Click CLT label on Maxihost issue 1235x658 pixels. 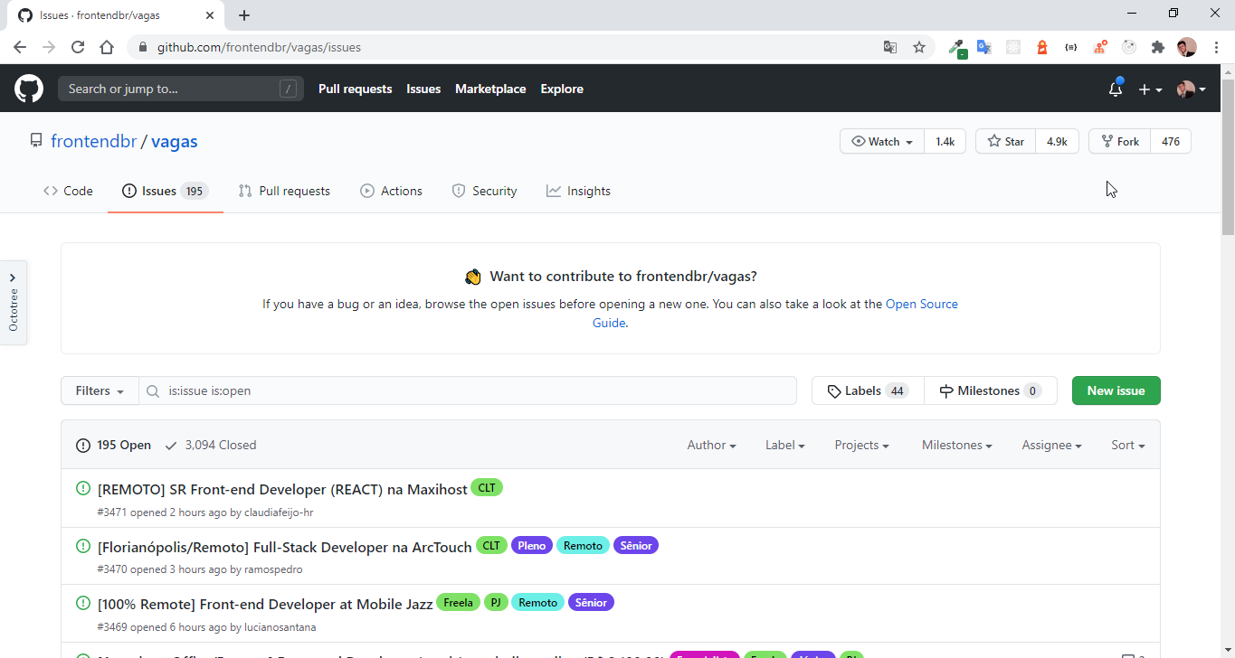(x=487, y=488)
